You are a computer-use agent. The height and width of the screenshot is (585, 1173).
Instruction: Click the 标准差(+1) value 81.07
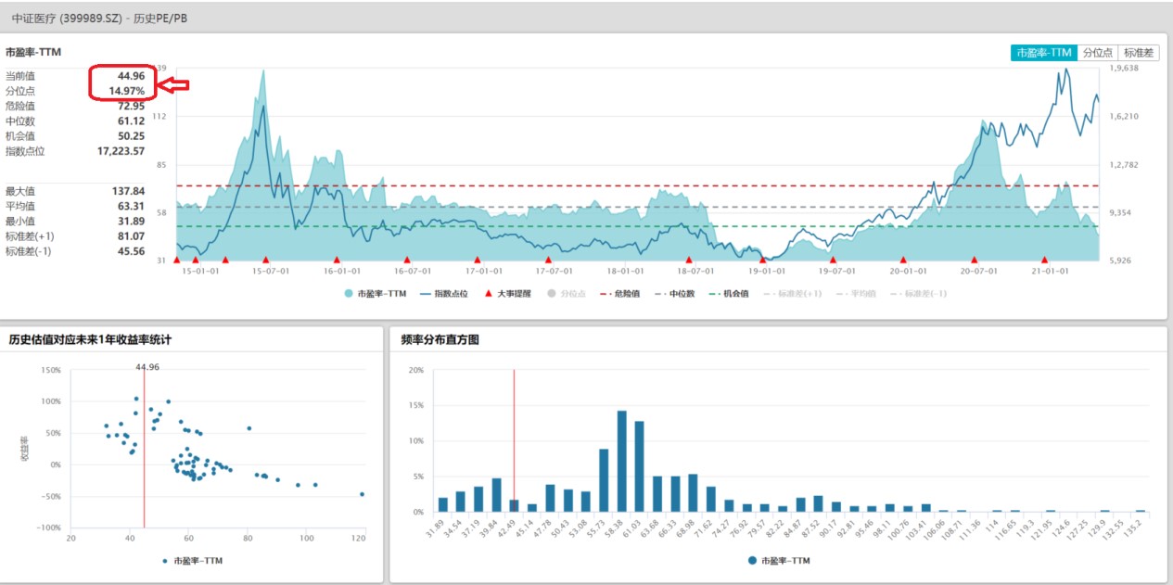tap(131, 235)
